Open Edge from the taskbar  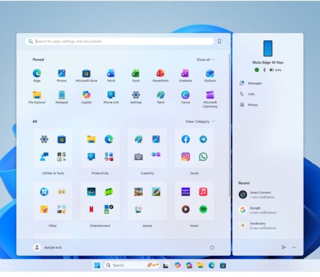(212, 265)
